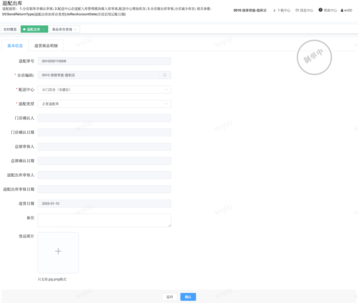Click the store name 0010.领锋智能-德积店 in header
This screenshot has width=358, height=303.
pos(250,10)
